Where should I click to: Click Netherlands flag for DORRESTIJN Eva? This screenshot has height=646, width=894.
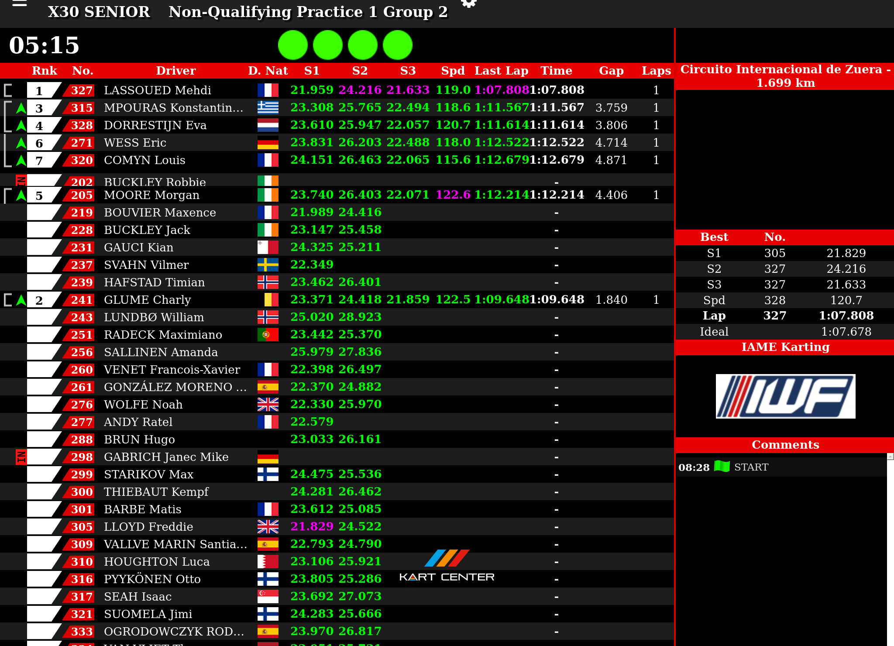coord(268,125)
